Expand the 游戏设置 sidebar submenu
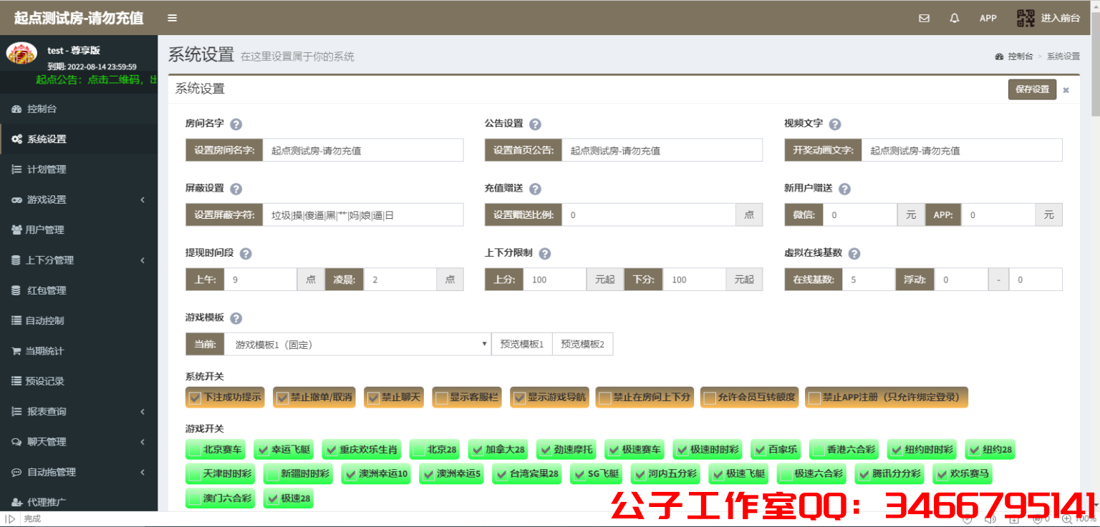This screenshot has width=1100, height=527. (x=79, y=200)
